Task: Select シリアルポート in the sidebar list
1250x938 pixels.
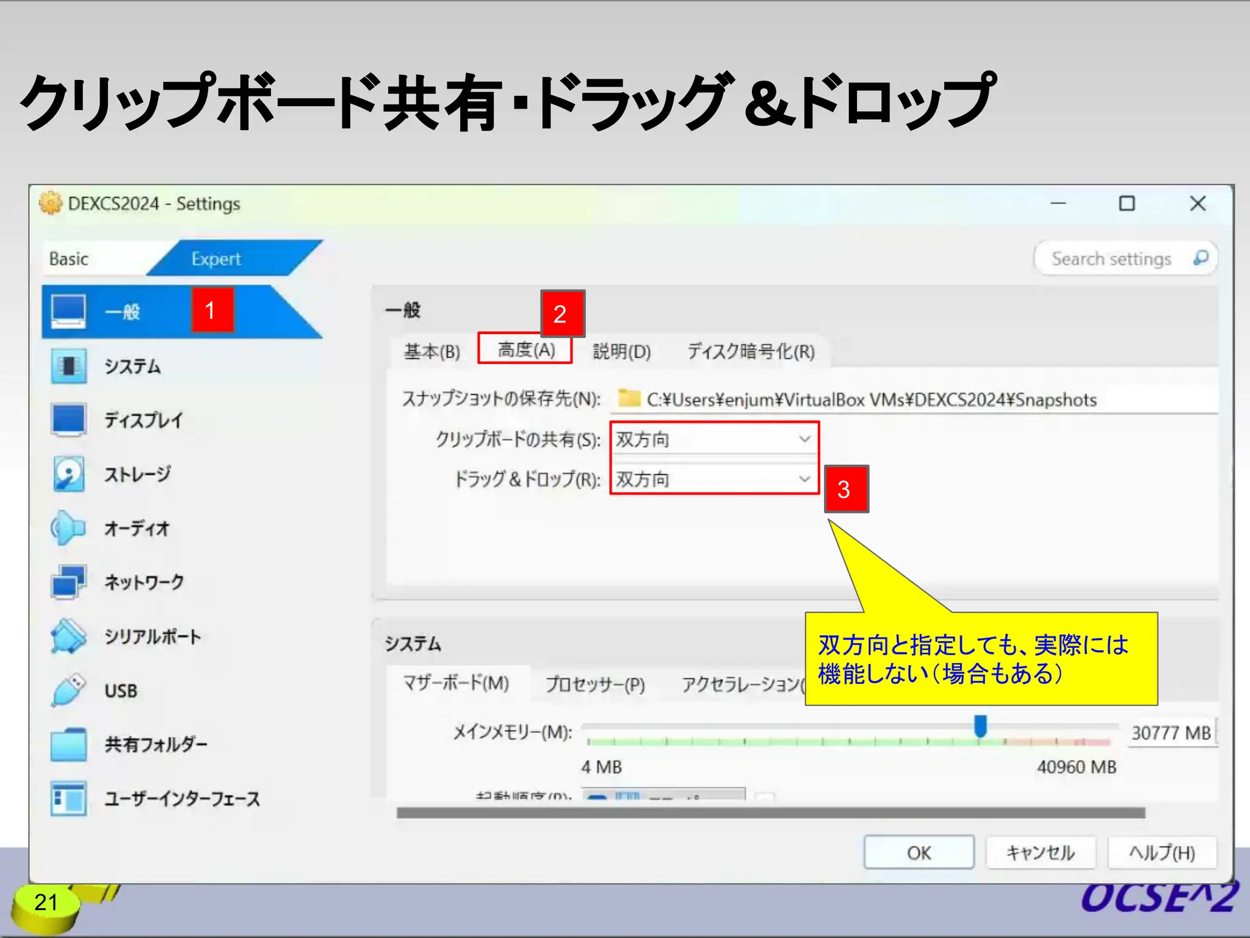Action: (x=153, y=636)
